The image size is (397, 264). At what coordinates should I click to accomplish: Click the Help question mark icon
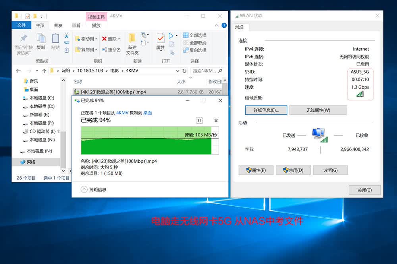[224, 25]
